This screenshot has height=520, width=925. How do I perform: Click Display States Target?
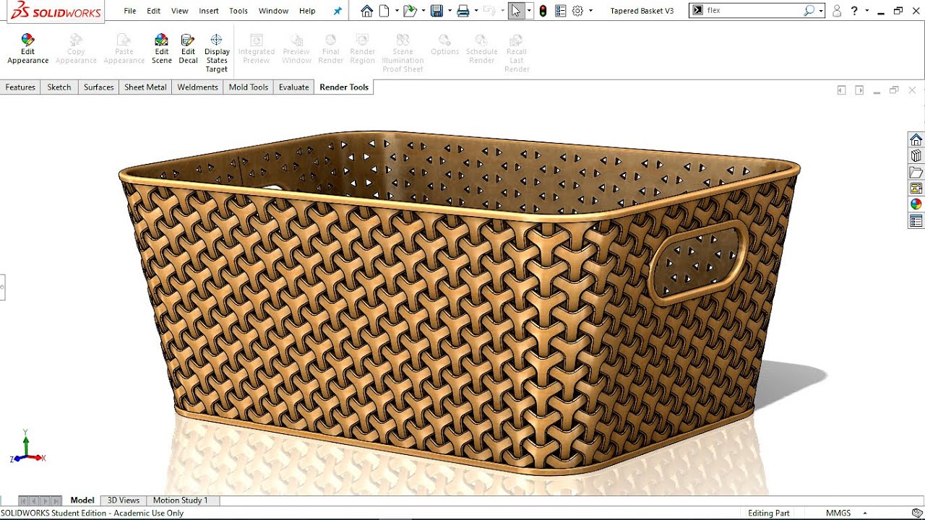(x=217, y=53)
